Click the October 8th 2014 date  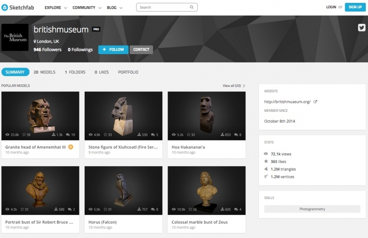280,121
